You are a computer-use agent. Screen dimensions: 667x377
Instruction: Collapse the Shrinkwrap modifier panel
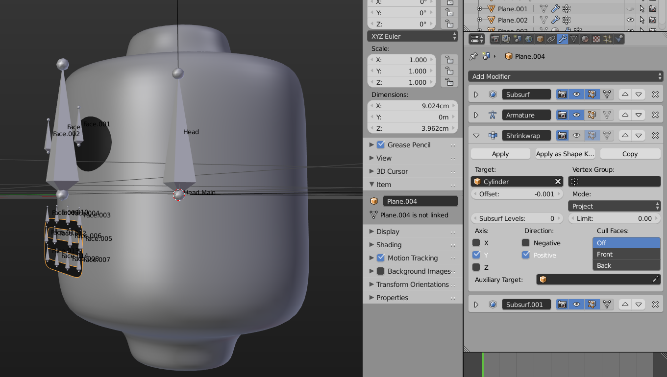pyautogui.click(x=476, y=136)
